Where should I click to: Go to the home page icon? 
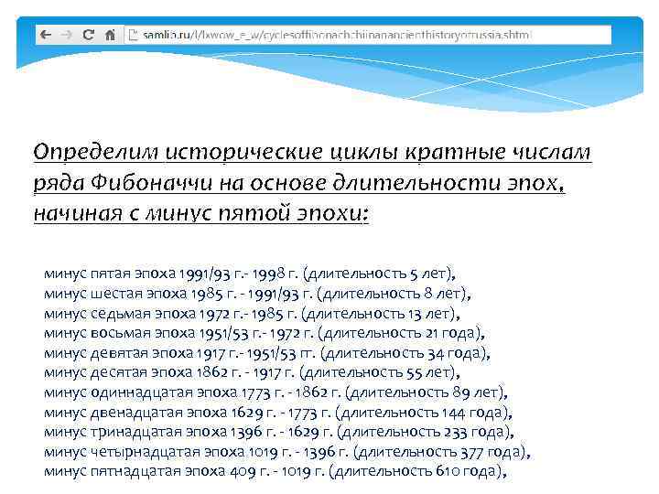click(110, 35)
